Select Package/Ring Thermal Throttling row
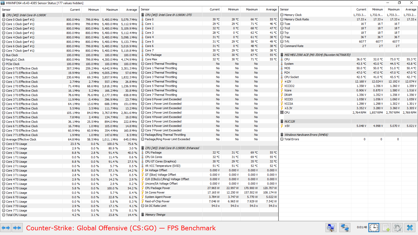Image resolution: width=418 pixels, height=235 pixels. (209, 135)
